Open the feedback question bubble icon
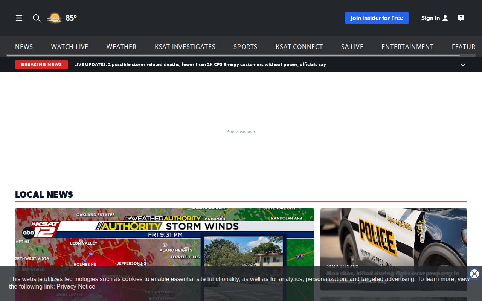This screenshot has width=482, height=301. tap(461, 18)
